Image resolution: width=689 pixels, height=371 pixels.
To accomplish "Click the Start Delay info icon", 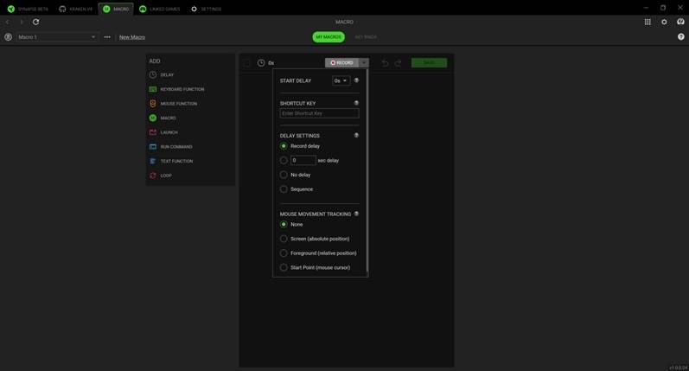I will (356, 80).
